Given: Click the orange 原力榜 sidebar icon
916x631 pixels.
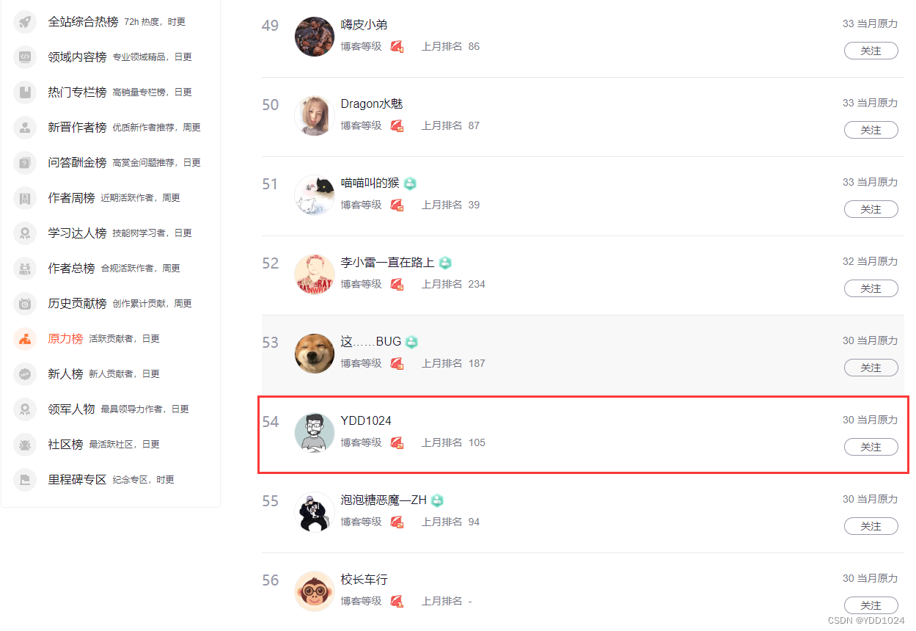Looking at the screenshot, I should coord(25,339).
